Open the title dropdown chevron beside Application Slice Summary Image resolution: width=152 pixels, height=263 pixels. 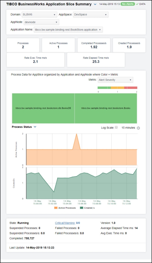(x=95, y=4)
